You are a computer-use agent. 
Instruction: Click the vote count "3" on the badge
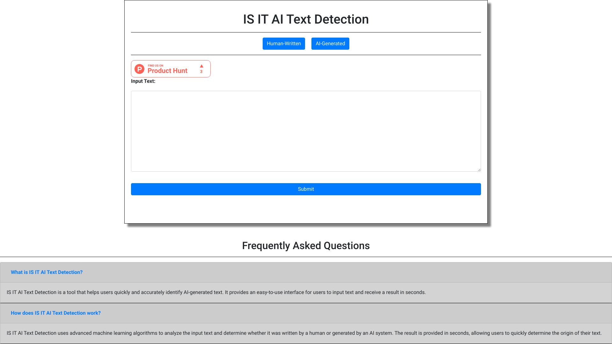[201, 72]
